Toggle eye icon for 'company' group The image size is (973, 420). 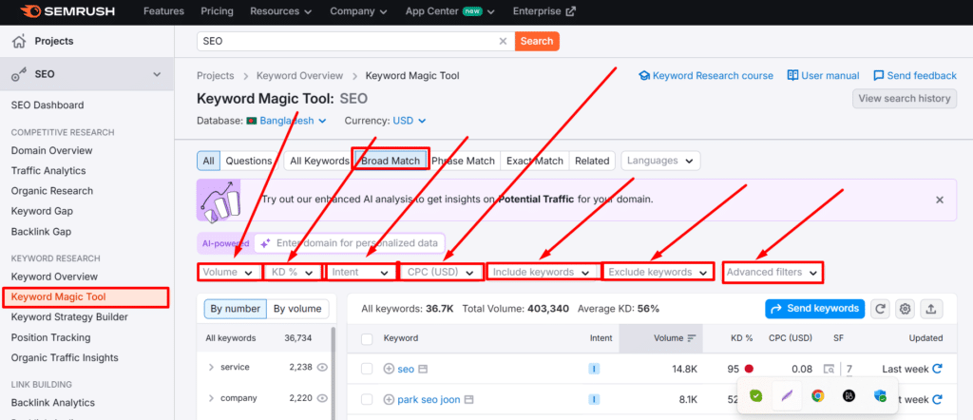322,398
